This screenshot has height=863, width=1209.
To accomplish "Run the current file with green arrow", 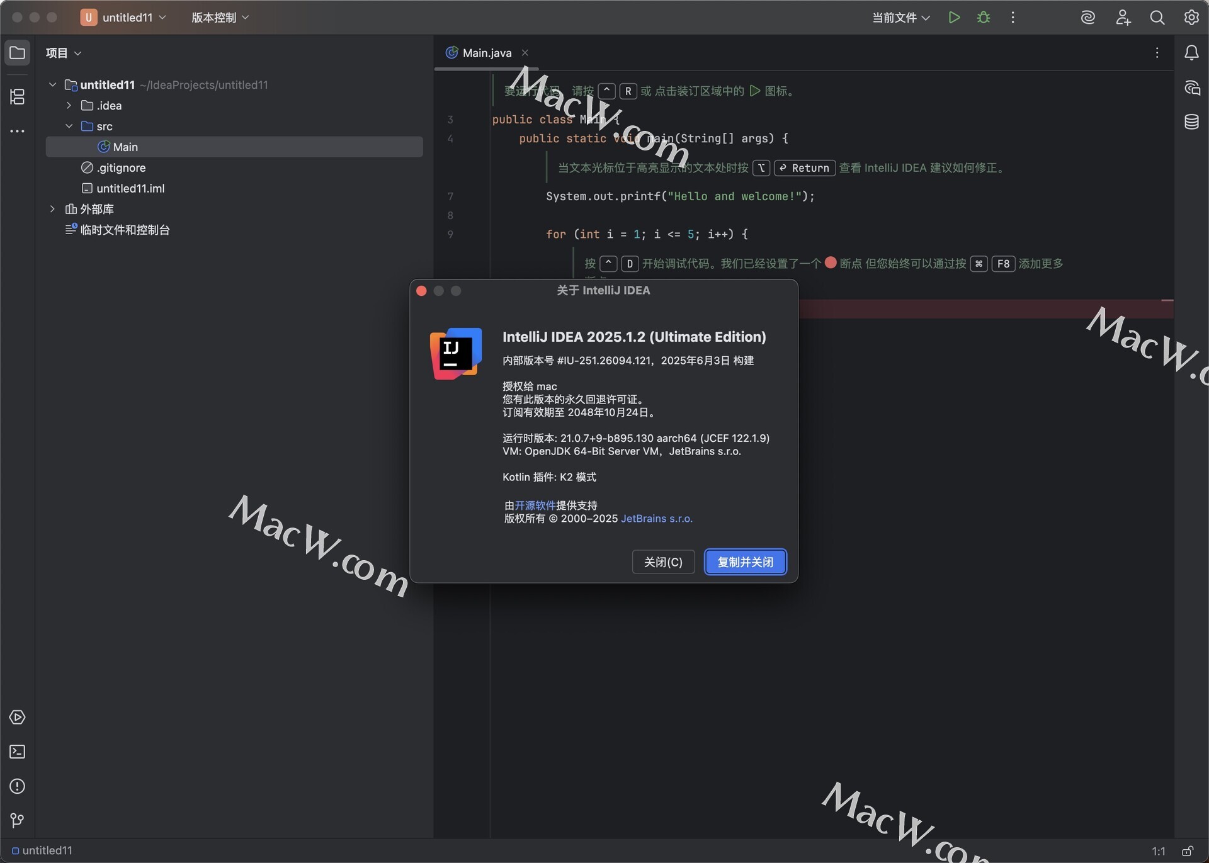I will (x=954, y=18).
